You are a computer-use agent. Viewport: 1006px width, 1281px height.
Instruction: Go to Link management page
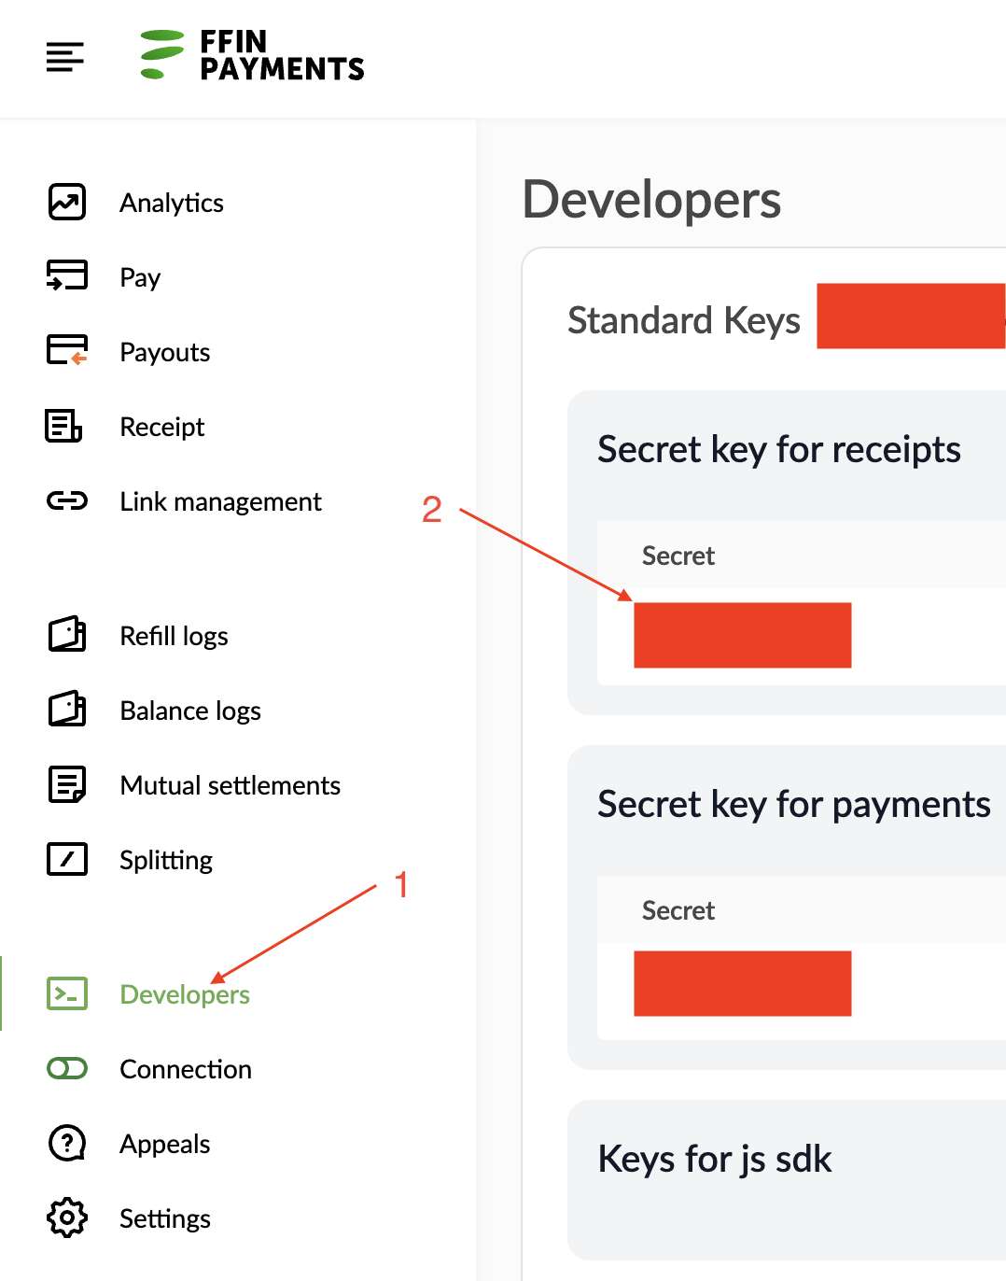pyautogui.click(x=220, y=501)
